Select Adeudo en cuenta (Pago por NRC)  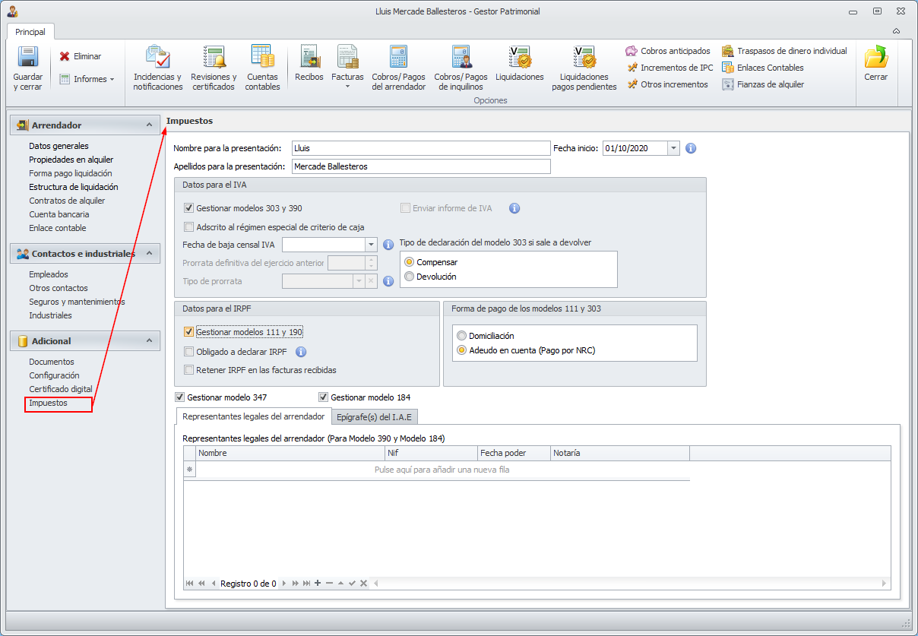tap(461, 350)
